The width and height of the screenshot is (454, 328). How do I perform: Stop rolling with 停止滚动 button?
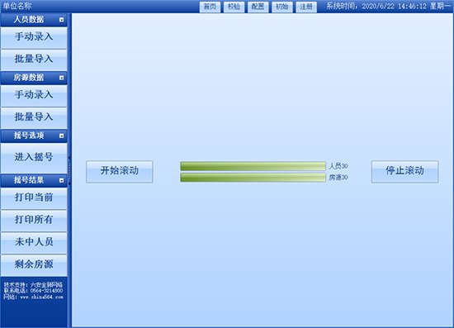point(404,172)
